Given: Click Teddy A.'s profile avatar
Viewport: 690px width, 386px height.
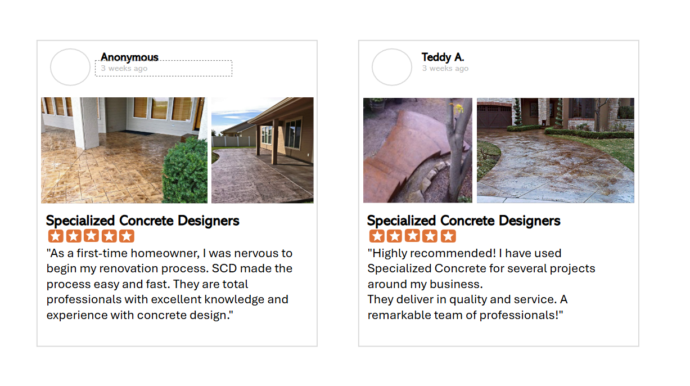Looking at the screenshot, I should [392, 67].
